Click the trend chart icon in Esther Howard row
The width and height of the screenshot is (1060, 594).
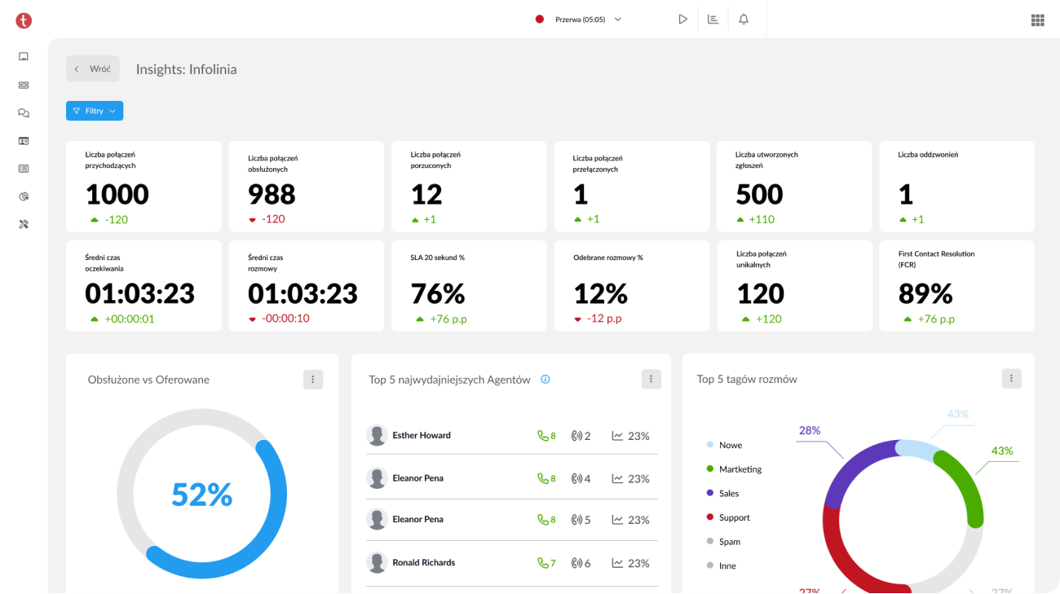coord(617,436)
